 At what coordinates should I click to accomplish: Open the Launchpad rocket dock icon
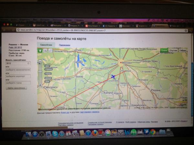[42, 134]
